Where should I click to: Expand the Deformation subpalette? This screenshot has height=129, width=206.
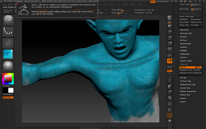pyautogui.click(x=185, y=44)
